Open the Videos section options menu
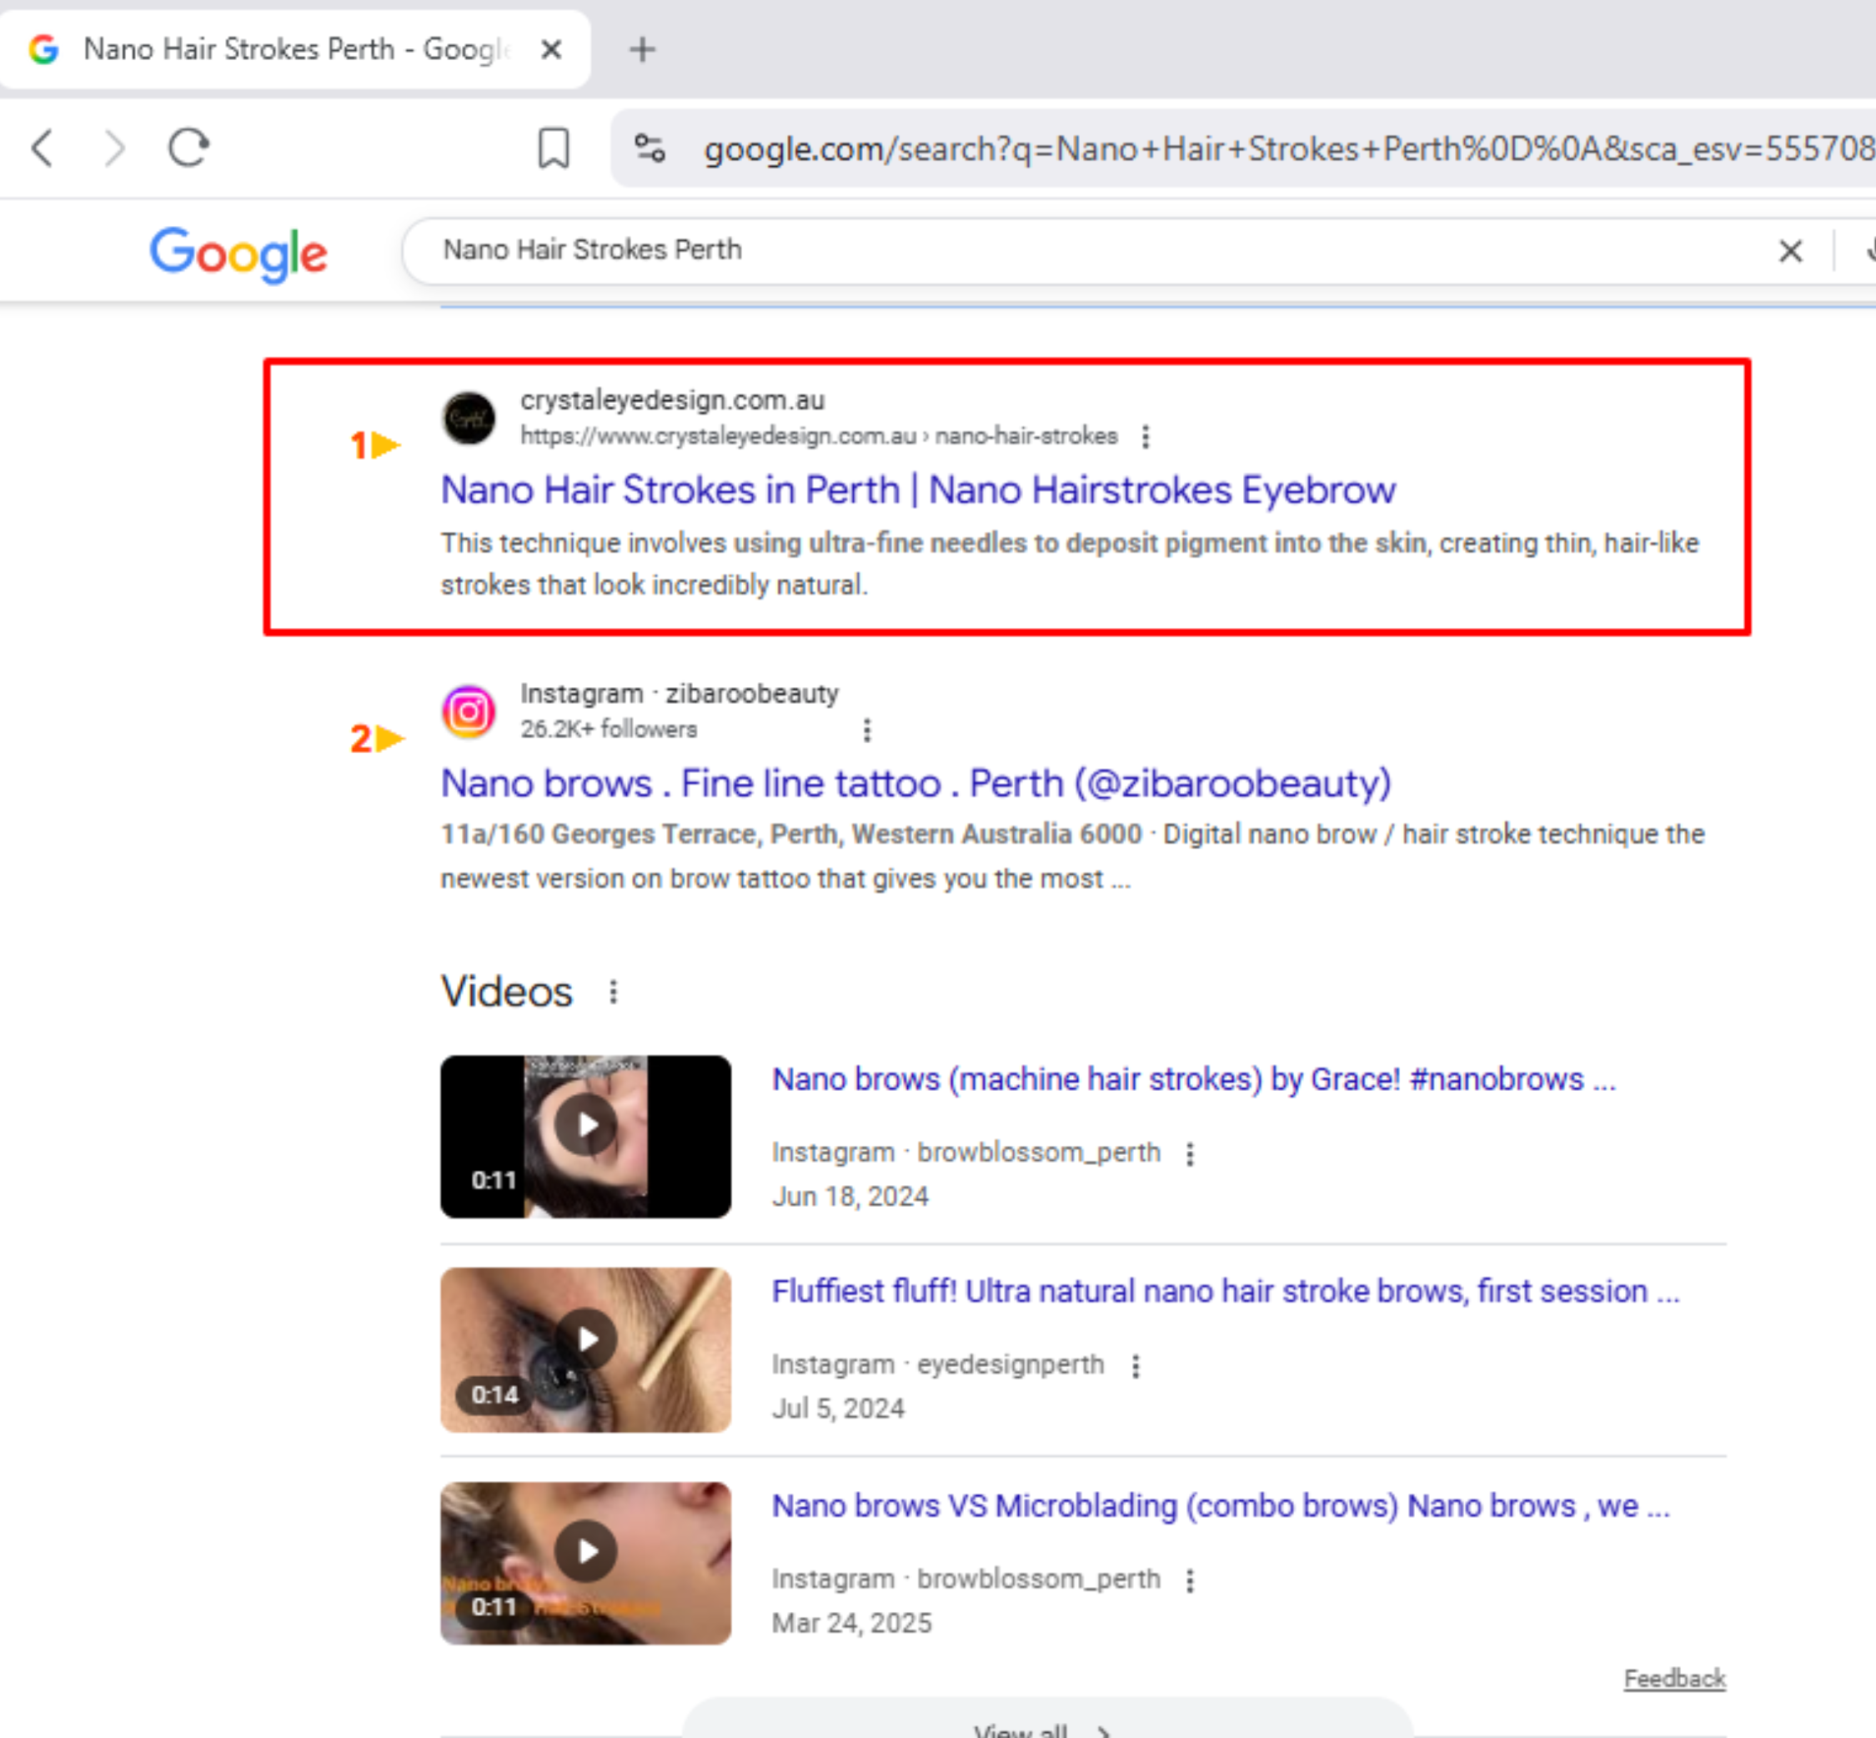Screen dimensions: 1876x1738 [613, 992]
